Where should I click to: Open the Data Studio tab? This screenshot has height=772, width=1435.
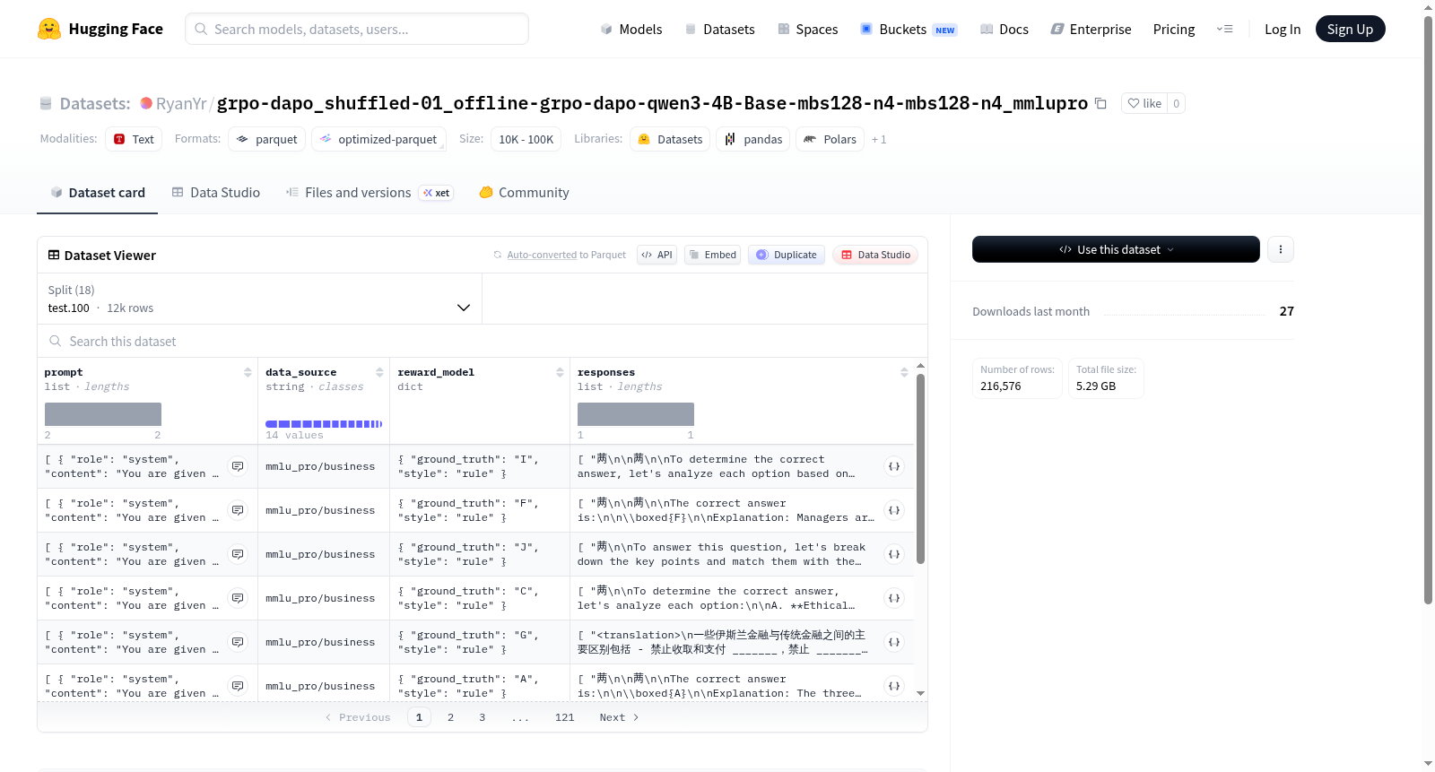coord(216,193)
